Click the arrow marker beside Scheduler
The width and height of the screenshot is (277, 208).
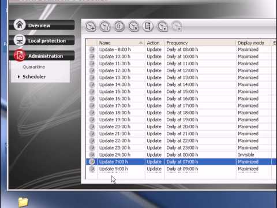[18, 77]
